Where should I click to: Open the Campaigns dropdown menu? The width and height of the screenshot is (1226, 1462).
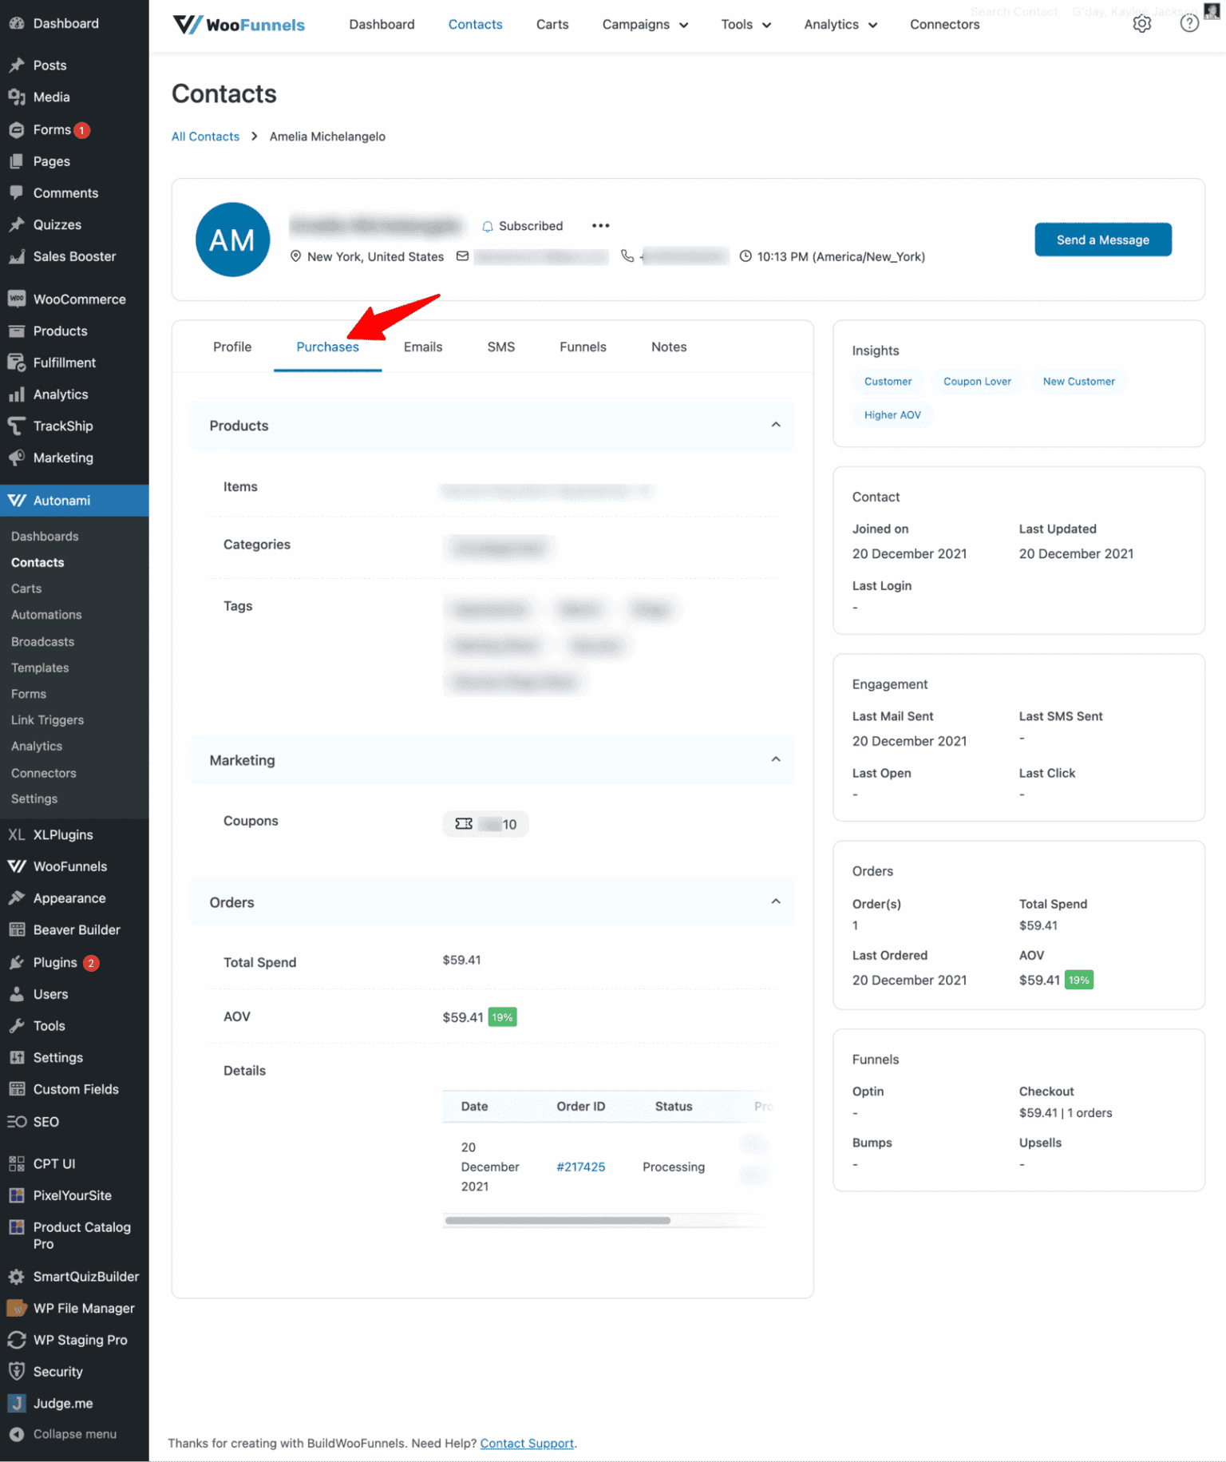(645, 25)
